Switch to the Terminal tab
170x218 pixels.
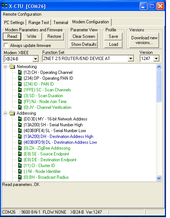tap(61, 23)
